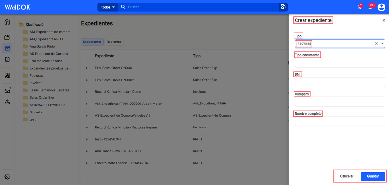The width and height of the screenshot is (389, 185).
Task: Expand AS Expedient de CompraValueless12 row
Action: tap(87, 116)
